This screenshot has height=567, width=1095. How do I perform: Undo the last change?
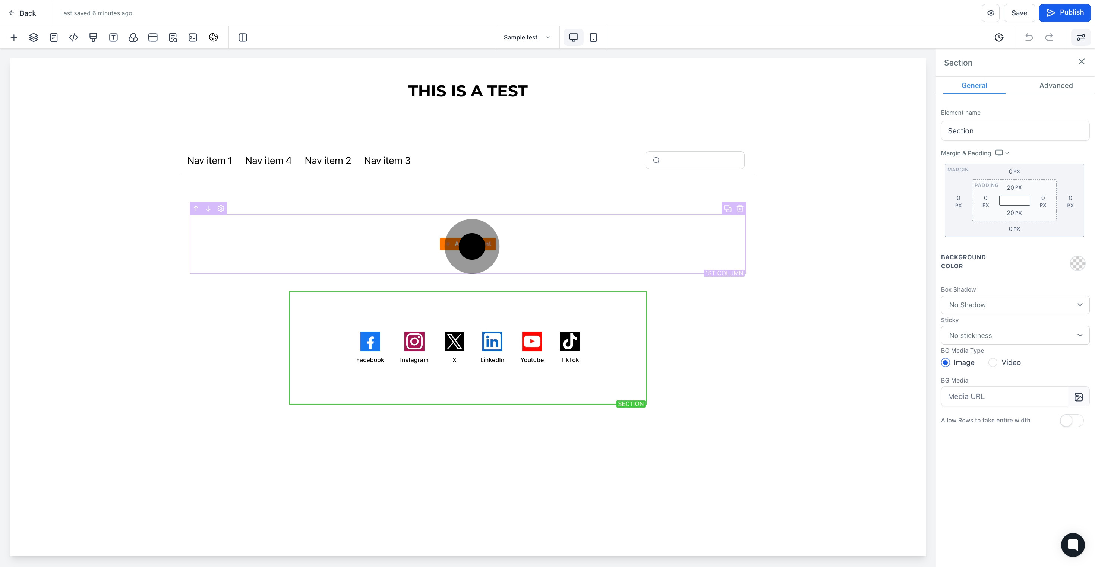tap(1029, 37)
